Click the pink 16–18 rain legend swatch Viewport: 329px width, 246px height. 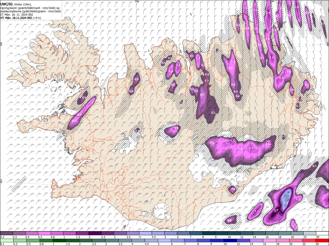pyautogui.click(x=270, y=240)
